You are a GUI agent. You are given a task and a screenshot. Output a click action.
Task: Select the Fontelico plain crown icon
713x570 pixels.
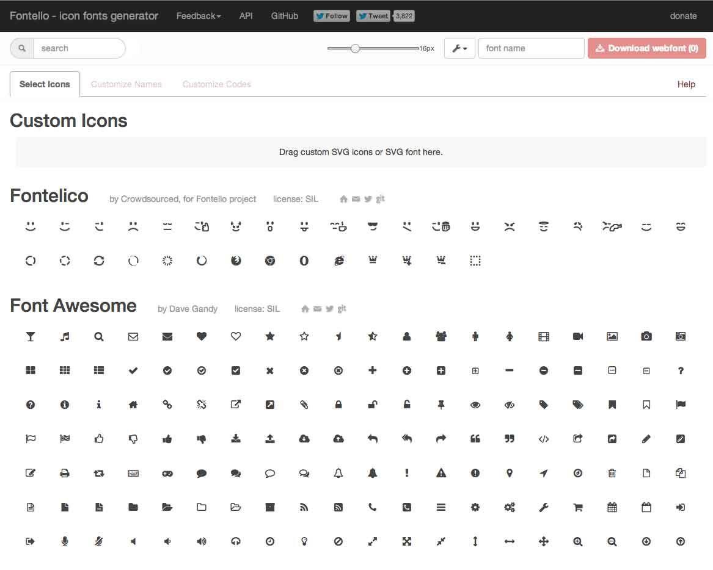(x=373, y=260)
